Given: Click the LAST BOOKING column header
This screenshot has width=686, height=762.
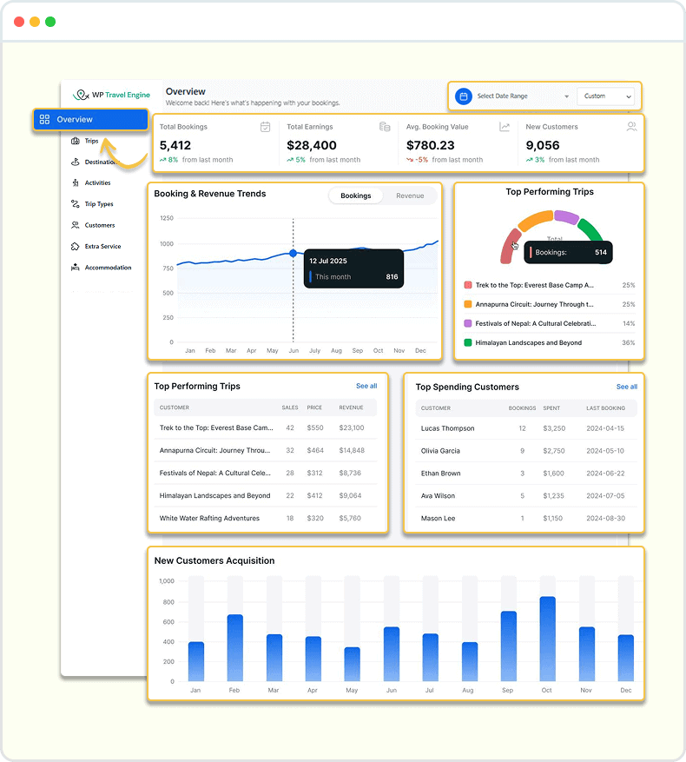Looking at the screenshot, I should [x=605, y=408].
